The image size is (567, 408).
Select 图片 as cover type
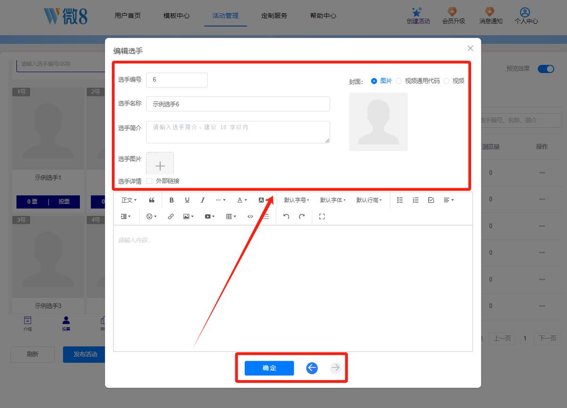pos(374,81)
